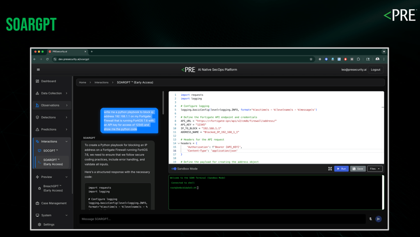The height and width of the screenshot is (237, 420).
Task: Expand the Data Collection chevron
Action: (66, 93)
